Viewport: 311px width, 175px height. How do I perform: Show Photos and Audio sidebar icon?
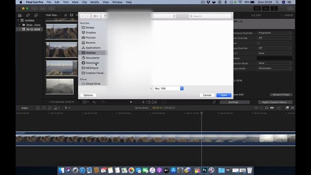pos(28,15)
